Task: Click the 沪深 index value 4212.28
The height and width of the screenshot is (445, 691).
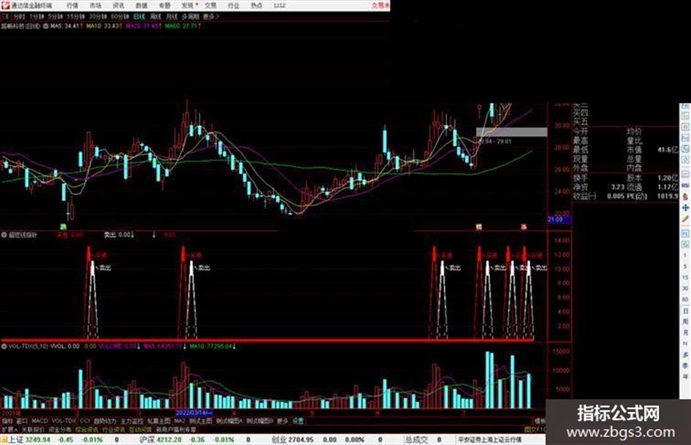Action: click(170, 440)
